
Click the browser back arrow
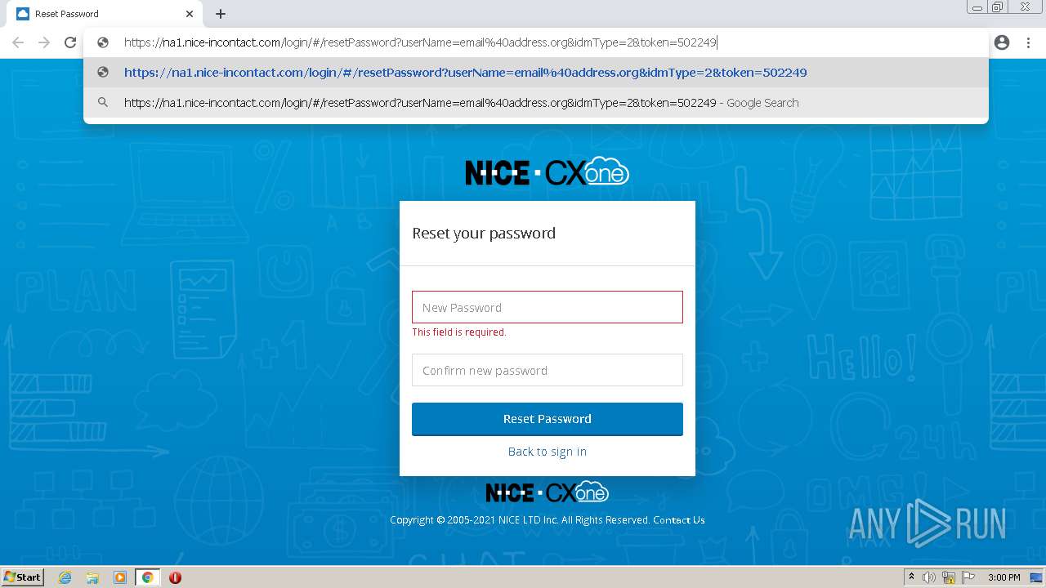point(18,42)
